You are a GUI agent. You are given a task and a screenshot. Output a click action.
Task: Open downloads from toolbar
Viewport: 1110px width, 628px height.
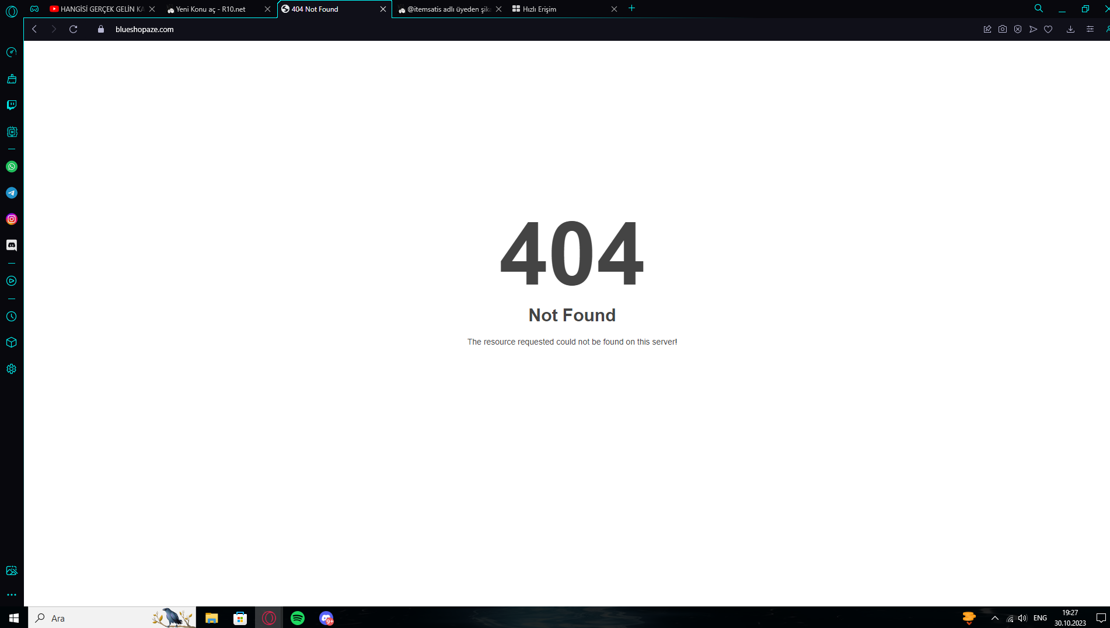click(1070, 29)
